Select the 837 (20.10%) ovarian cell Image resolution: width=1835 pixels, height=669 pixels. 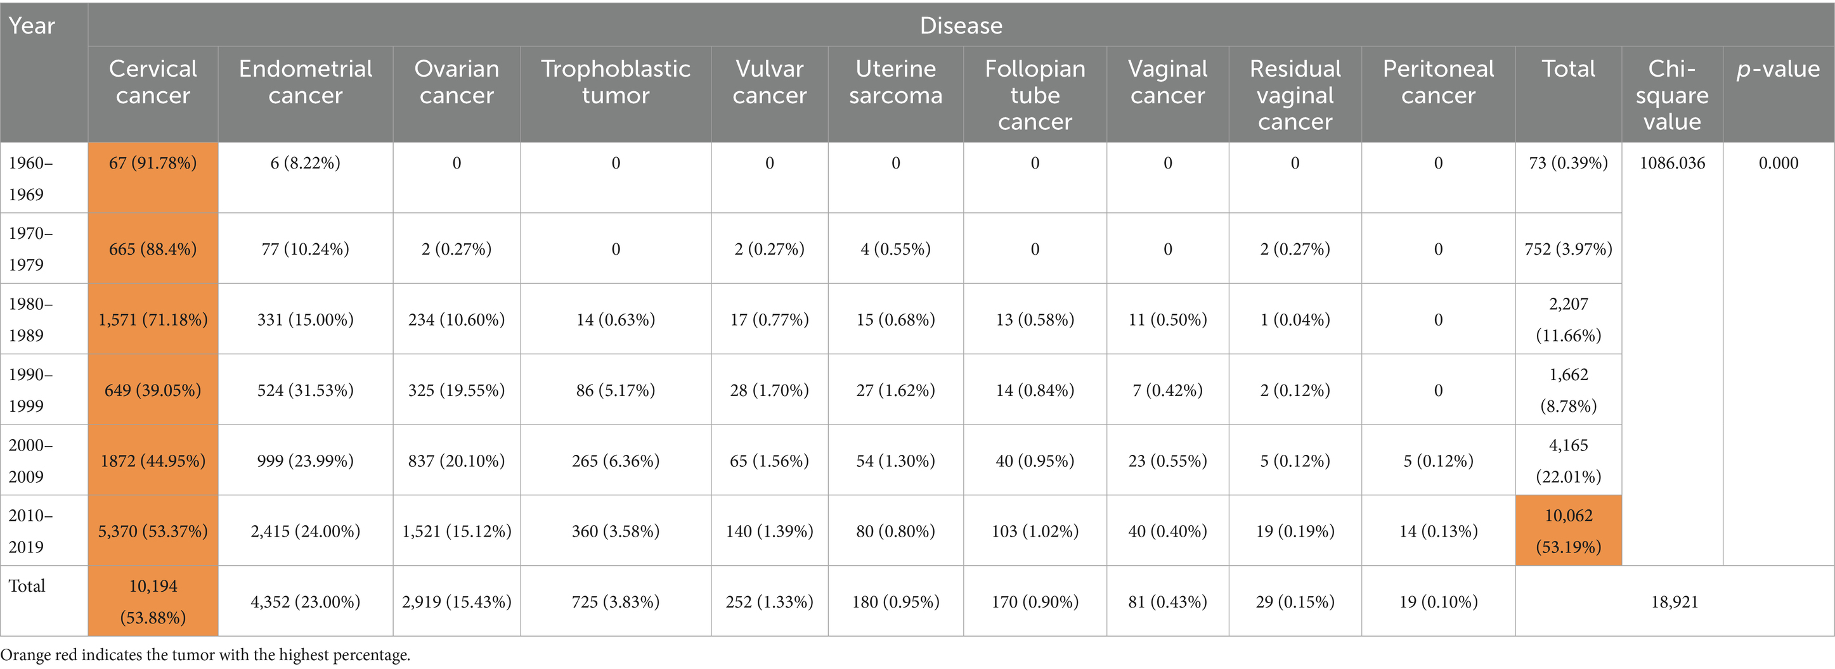[x=456, y=461]
